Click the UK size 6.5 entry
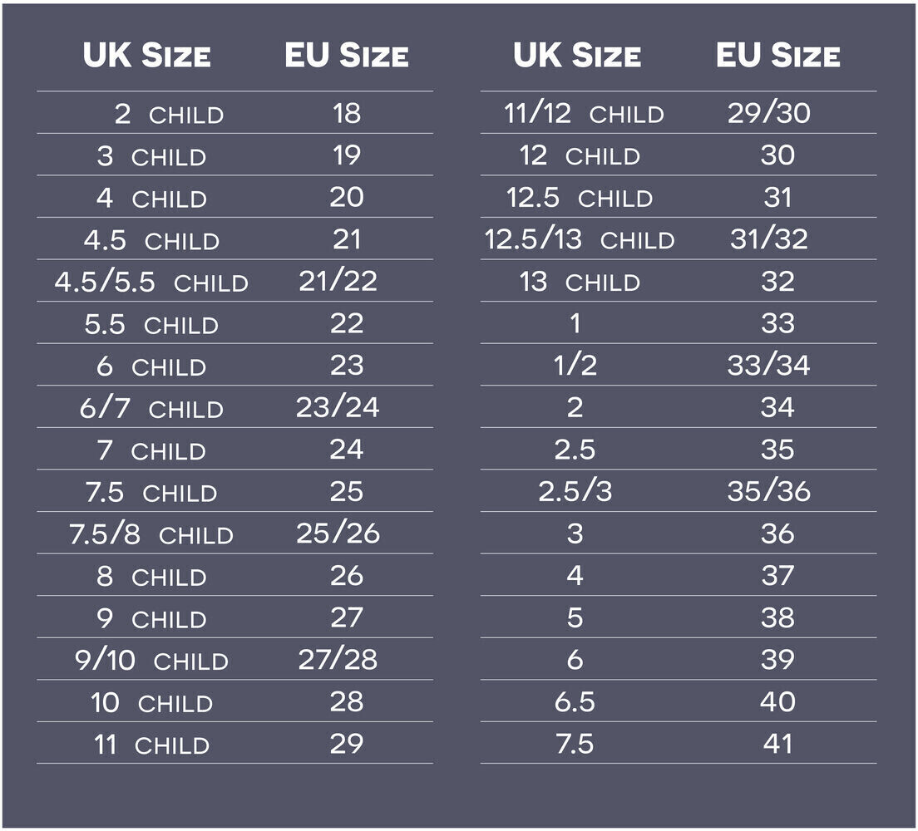Screen dimensions: 918x831 [575, 701]
